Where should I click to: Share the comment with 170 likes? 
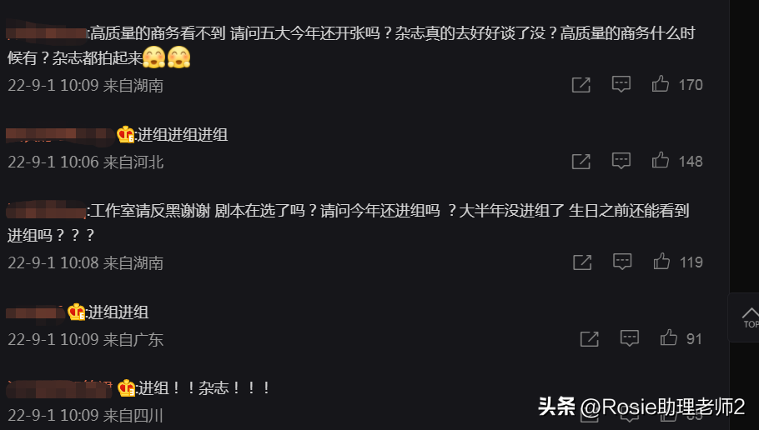[x=581, y=85]
